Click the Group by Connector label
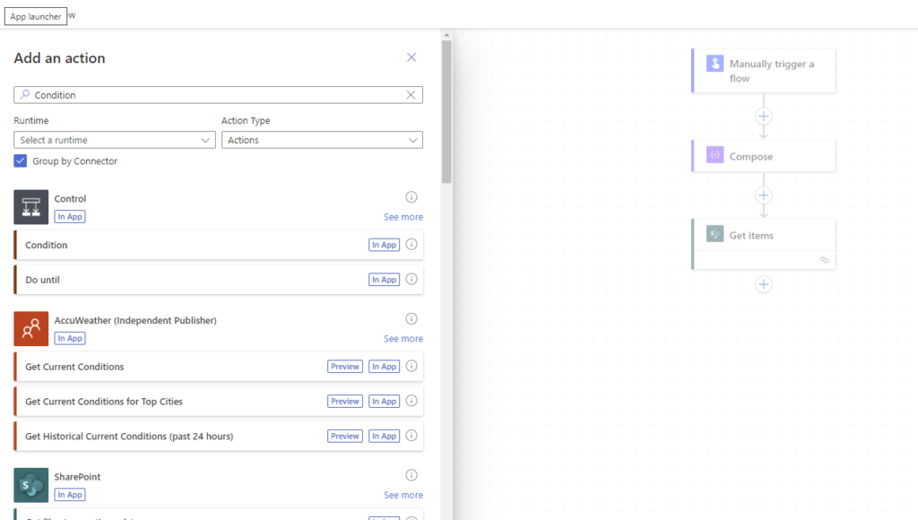The height and width of the screenshot is (520, 918). click(75, 161)
